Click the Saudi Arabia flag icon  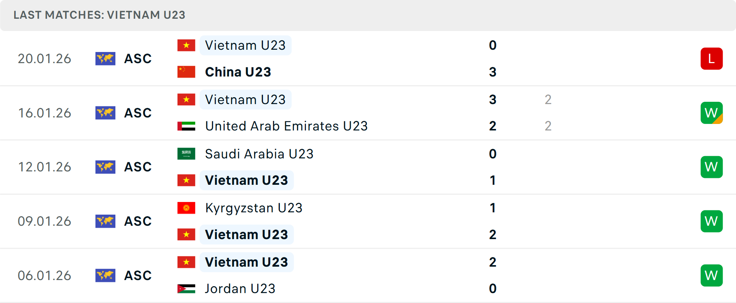186,154
